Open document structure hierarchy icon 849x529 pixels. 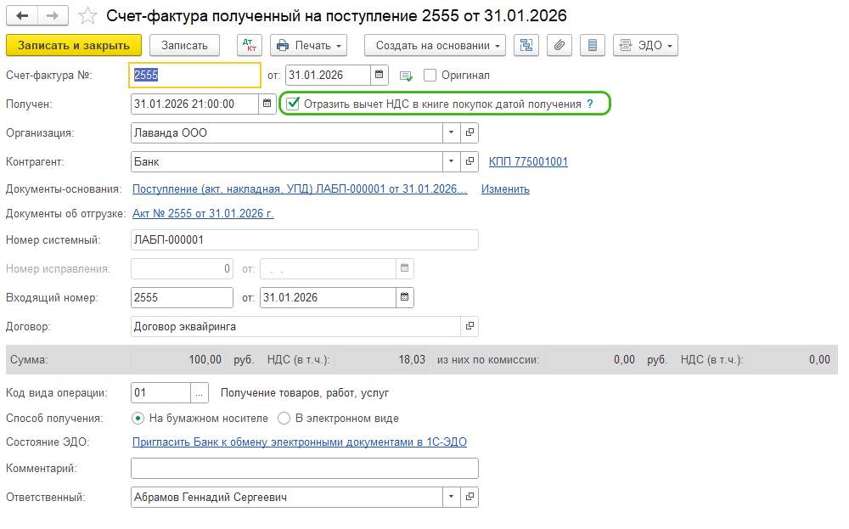pos(526,45)
